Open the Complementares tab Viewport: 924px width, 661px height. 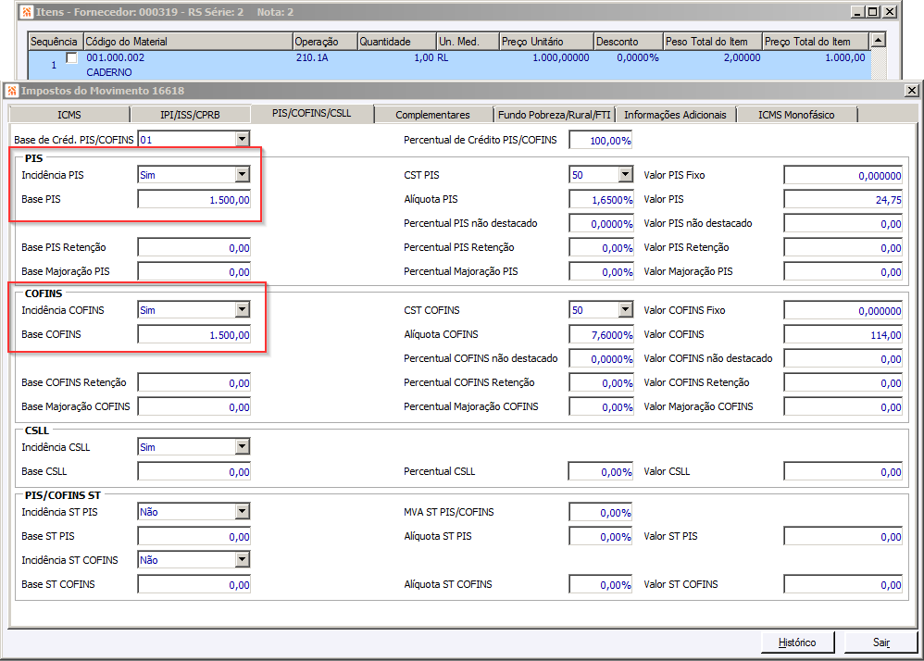(x=433, y=115)
